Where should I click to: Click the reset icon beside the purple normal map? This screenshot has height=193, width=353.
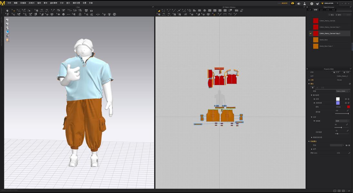(348, 103)
